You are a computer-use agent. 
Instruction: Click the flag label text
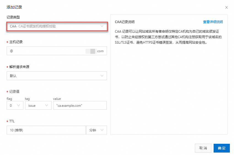coord(9,99)
